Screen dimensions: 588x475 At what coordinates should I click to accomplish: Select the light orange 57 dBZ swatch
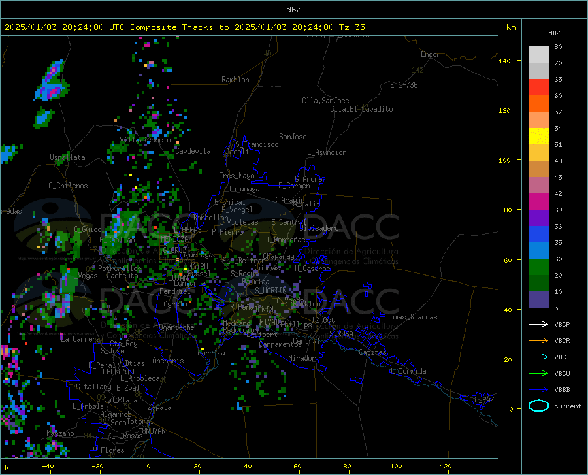coord(538,120)
